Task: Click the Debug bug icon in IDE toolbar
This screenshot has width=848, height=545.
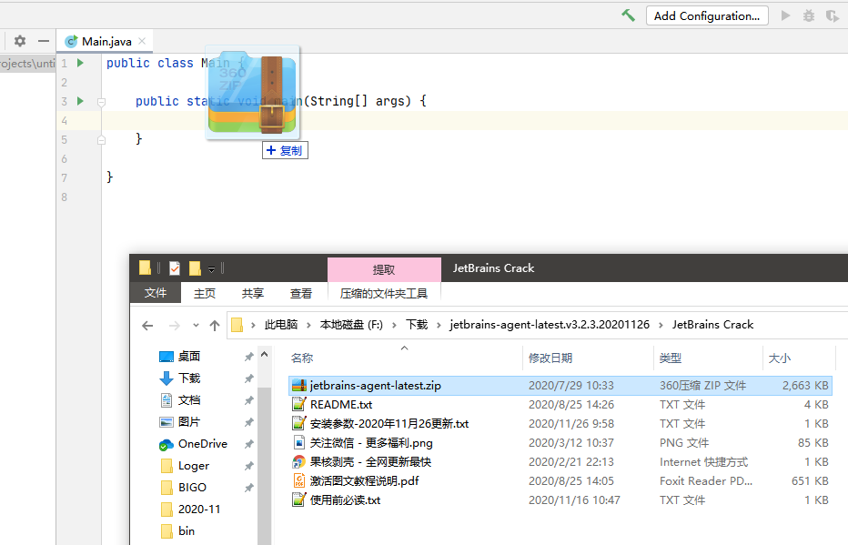Action: coord(809,15)
